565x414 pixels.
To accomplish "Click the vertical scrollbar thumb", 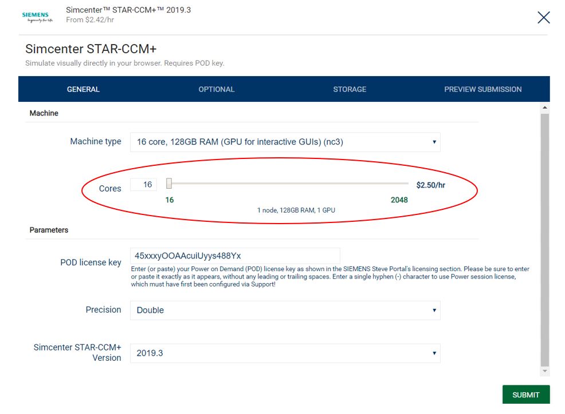I will point(545,240).
